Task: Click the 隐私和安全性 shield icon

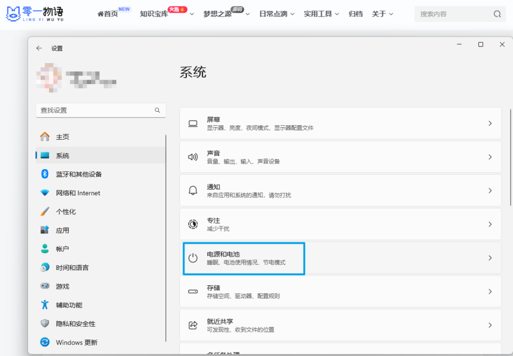Action: 45,323
